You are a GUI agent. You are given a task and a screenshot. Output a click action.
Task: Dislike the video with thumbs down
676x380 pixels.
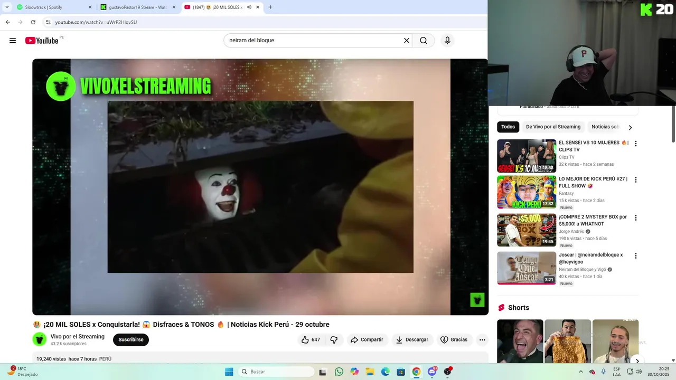point(334,340)
